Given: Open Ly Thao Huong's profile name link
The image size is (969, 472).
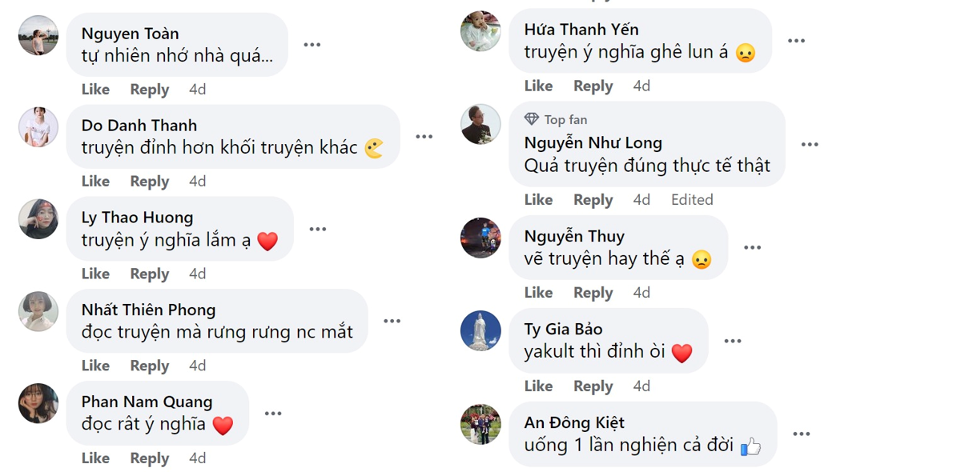Looking at the screenshot, I should coord(137,218).
